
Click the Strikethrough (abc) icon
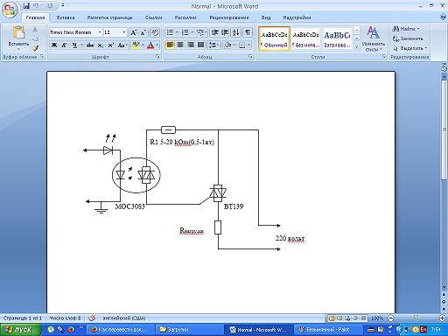pos(90,45)
